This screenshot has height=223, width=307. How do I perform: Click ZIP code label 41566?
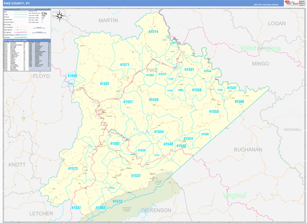pos(205,134)
